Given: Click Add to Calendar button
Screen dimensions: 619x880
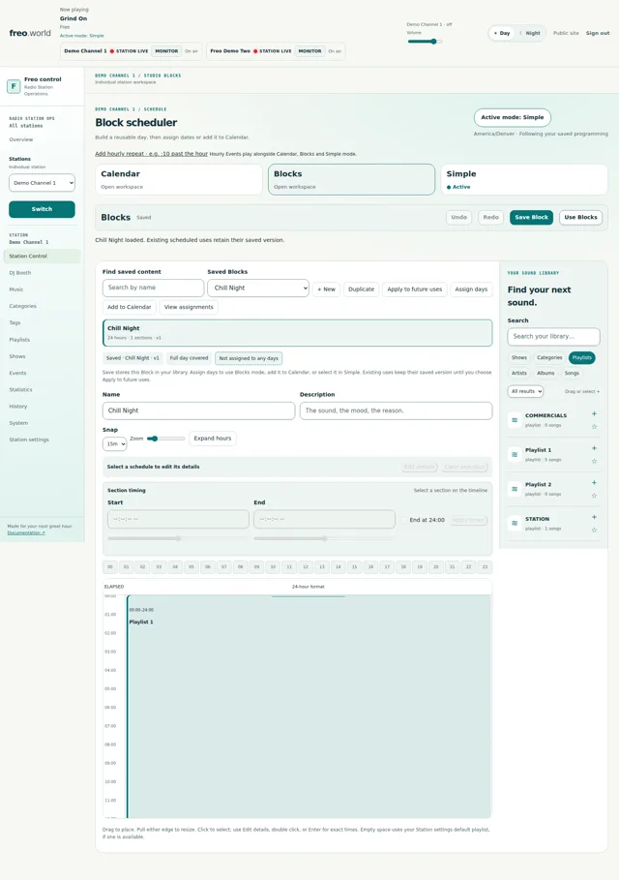Looking at the screenshot, I should coord(129,307).
